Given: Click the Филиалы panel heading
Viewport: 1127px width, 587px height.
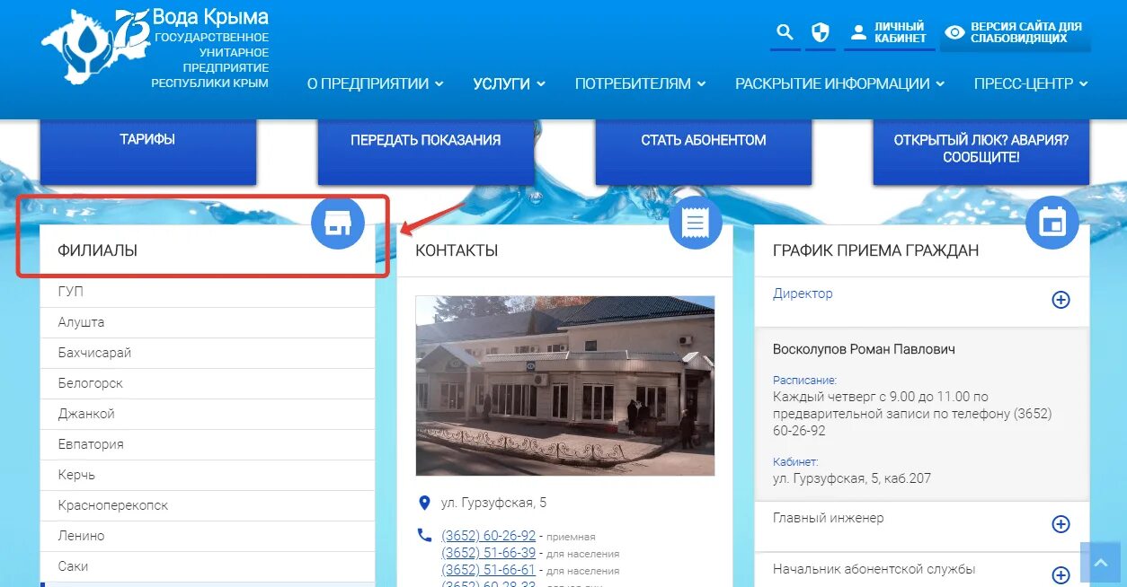Looking at the screenshot, I should point(98,250).
